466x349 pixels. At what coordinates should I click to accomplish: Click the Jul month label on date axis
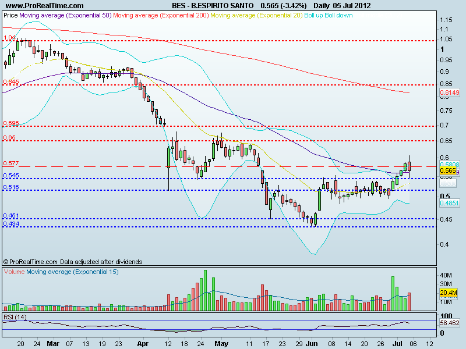(397, 344)
